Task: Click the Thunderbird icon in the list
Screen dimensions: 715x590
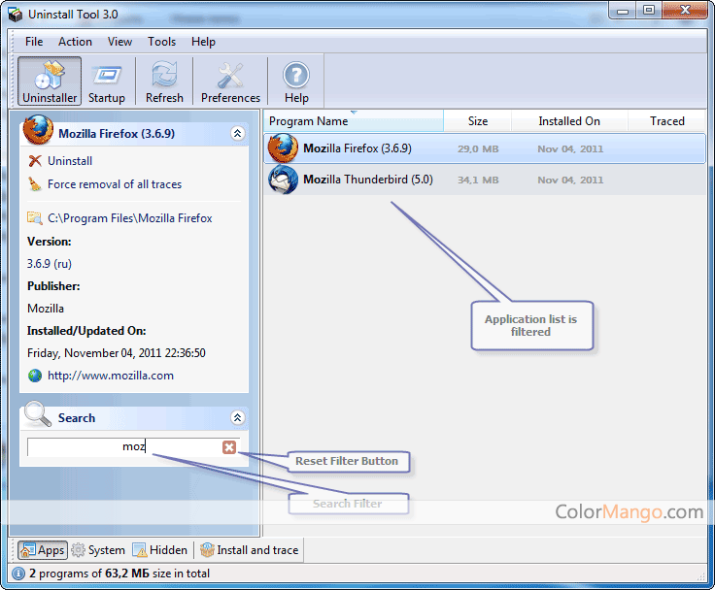Action: click(x=283, y=180)
